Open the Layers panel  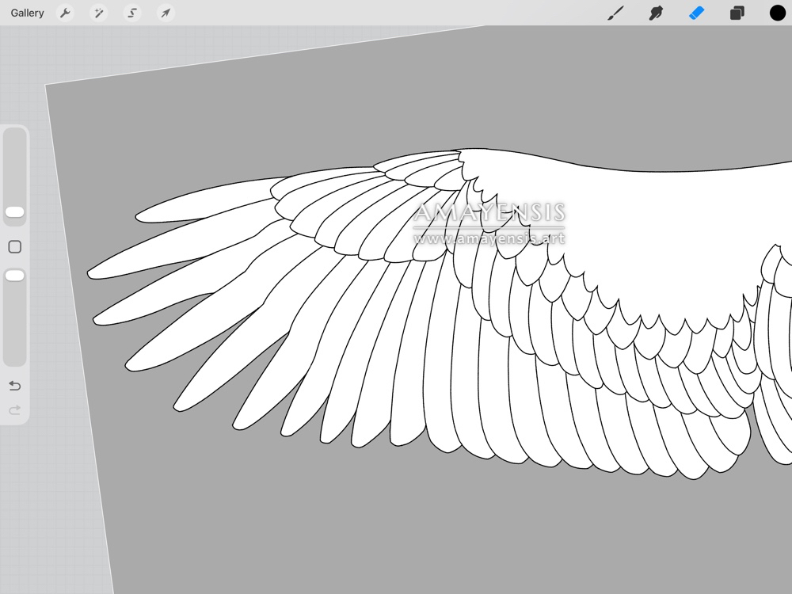tap(737, 13)
